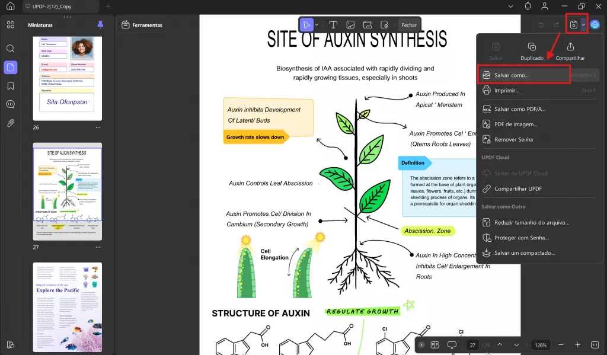Zoom out with minus button

point(561,344)
